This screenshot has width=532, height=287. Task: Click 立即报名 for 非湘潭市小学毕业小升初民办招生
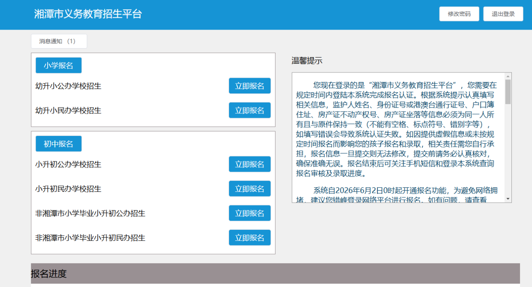tap(250, 238)
